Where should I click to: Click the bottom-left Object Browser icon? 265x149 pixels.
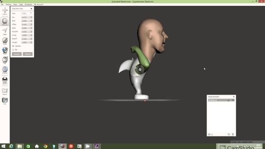(x=209, y=134)
